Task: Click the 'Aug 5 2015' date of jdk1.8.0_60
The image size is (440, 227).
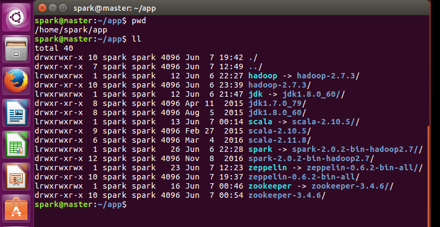Action: [214, 112]
